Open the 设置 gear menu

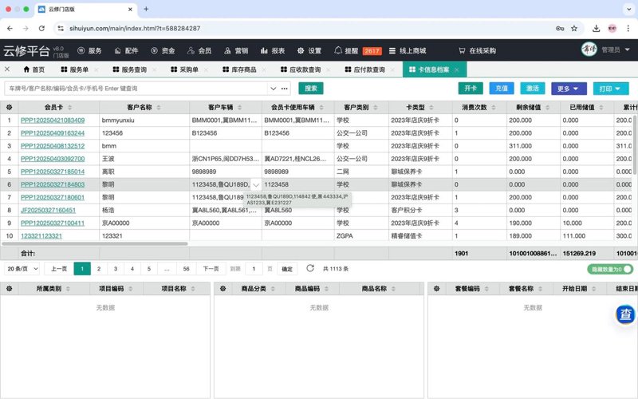coord(309,50)
